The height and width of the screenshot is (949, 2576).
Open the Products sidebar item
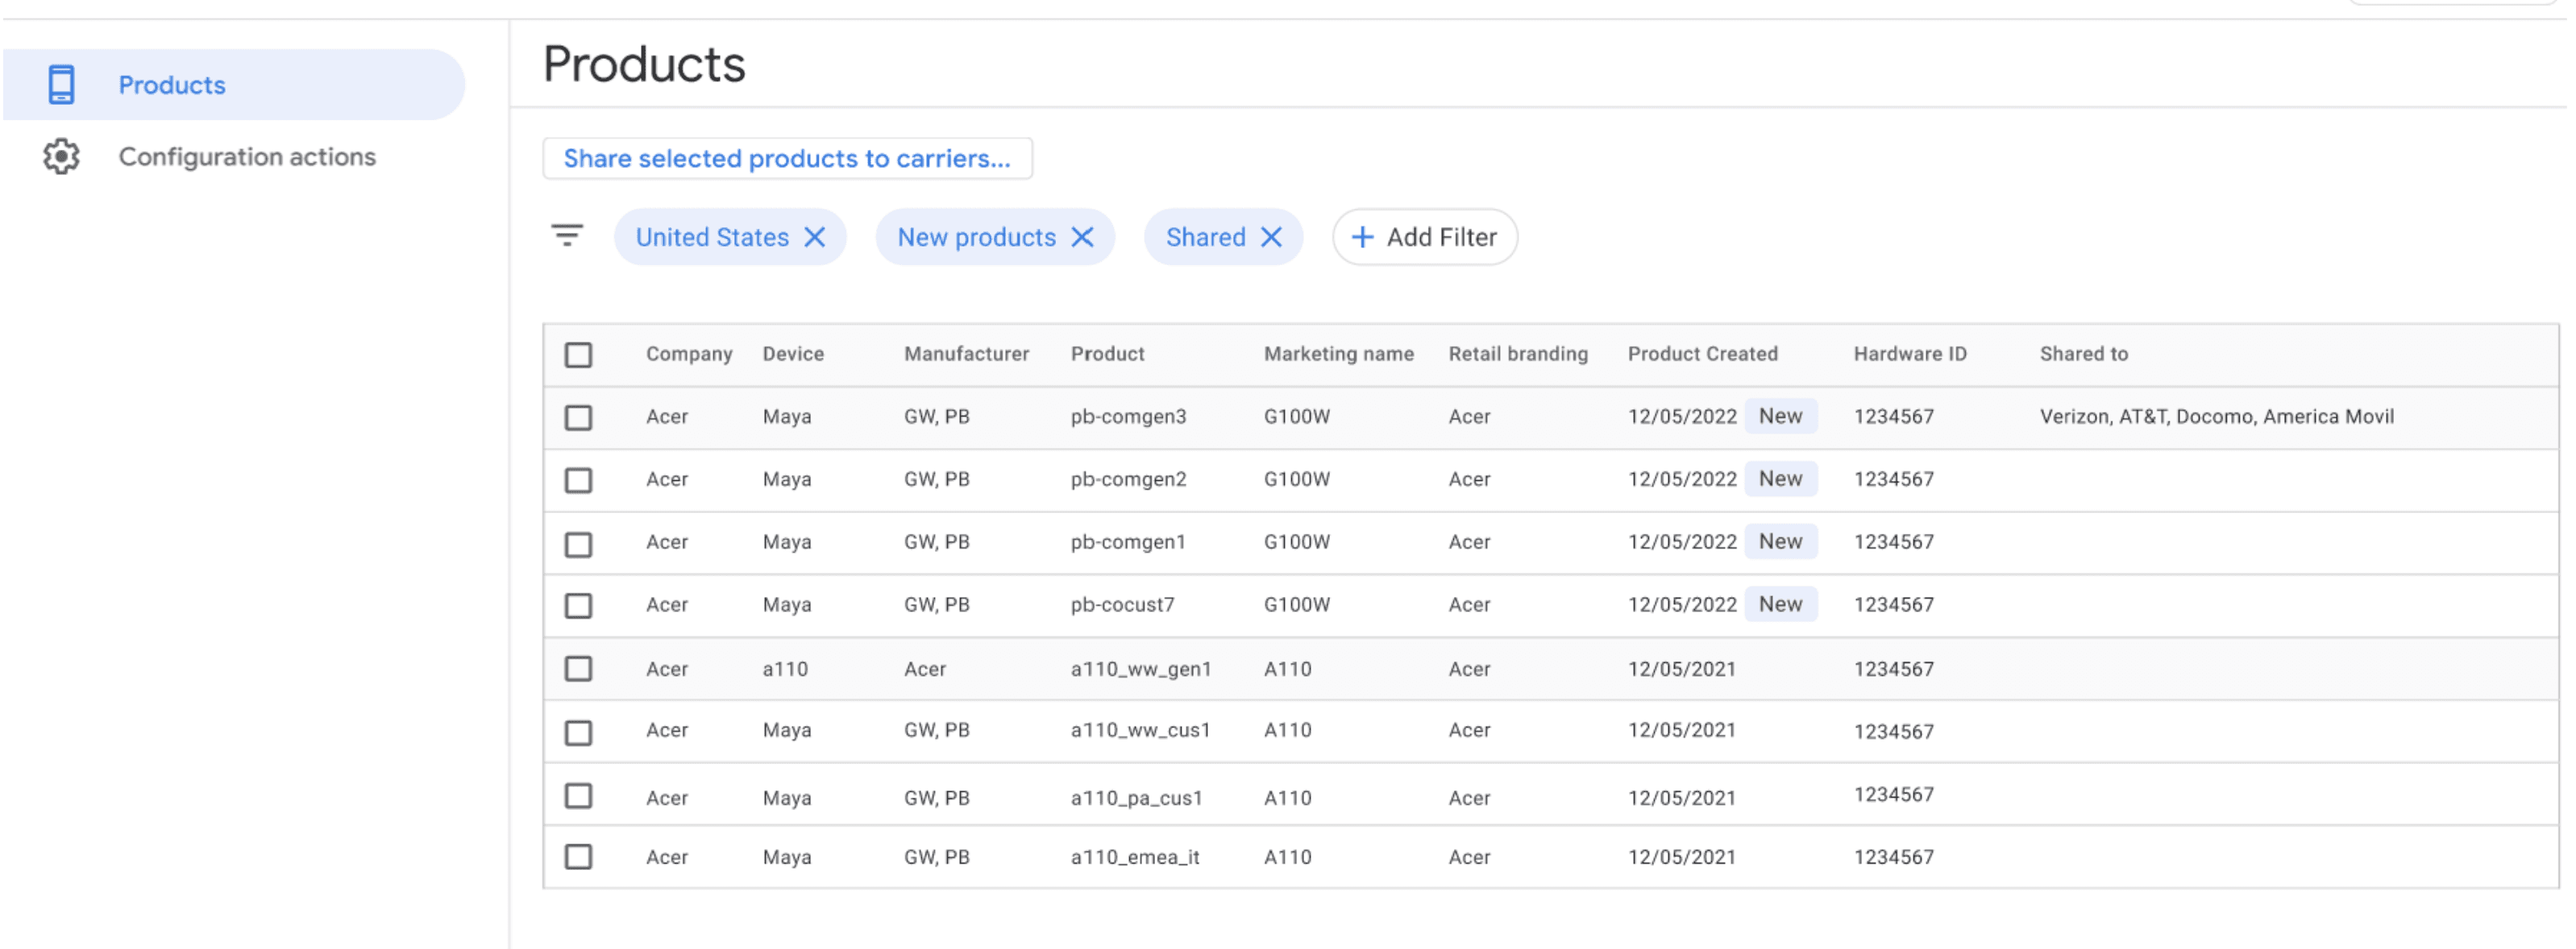click(172, 85)
